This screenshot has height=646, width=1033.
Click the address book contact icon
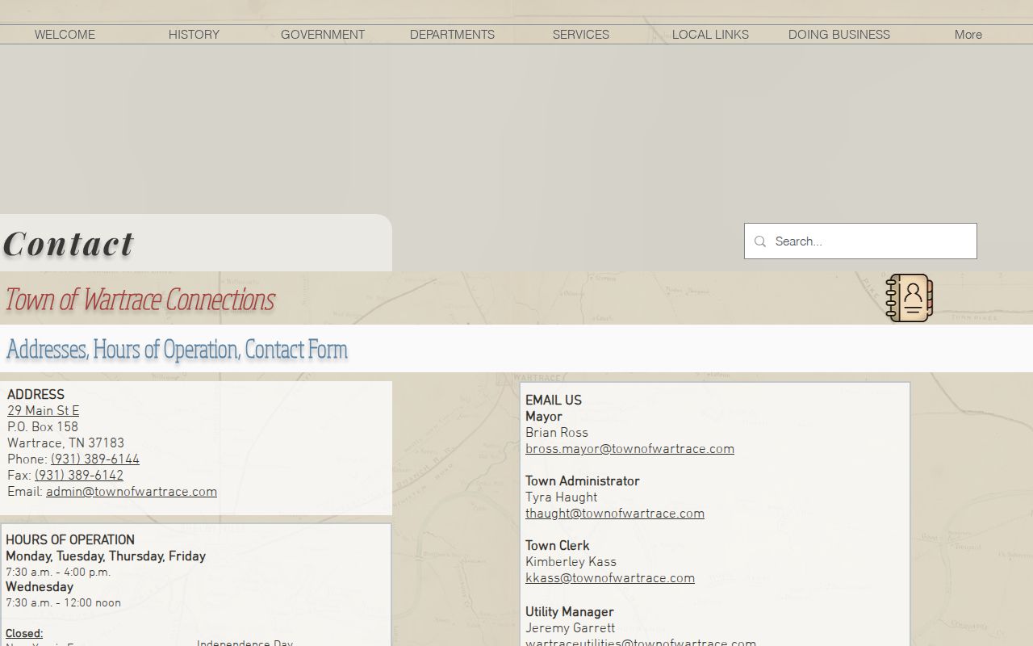pos(910,298)
